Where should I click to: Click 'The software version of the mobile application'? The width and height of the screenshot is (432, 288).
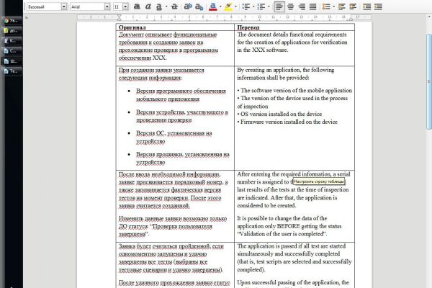click(296, 91)
